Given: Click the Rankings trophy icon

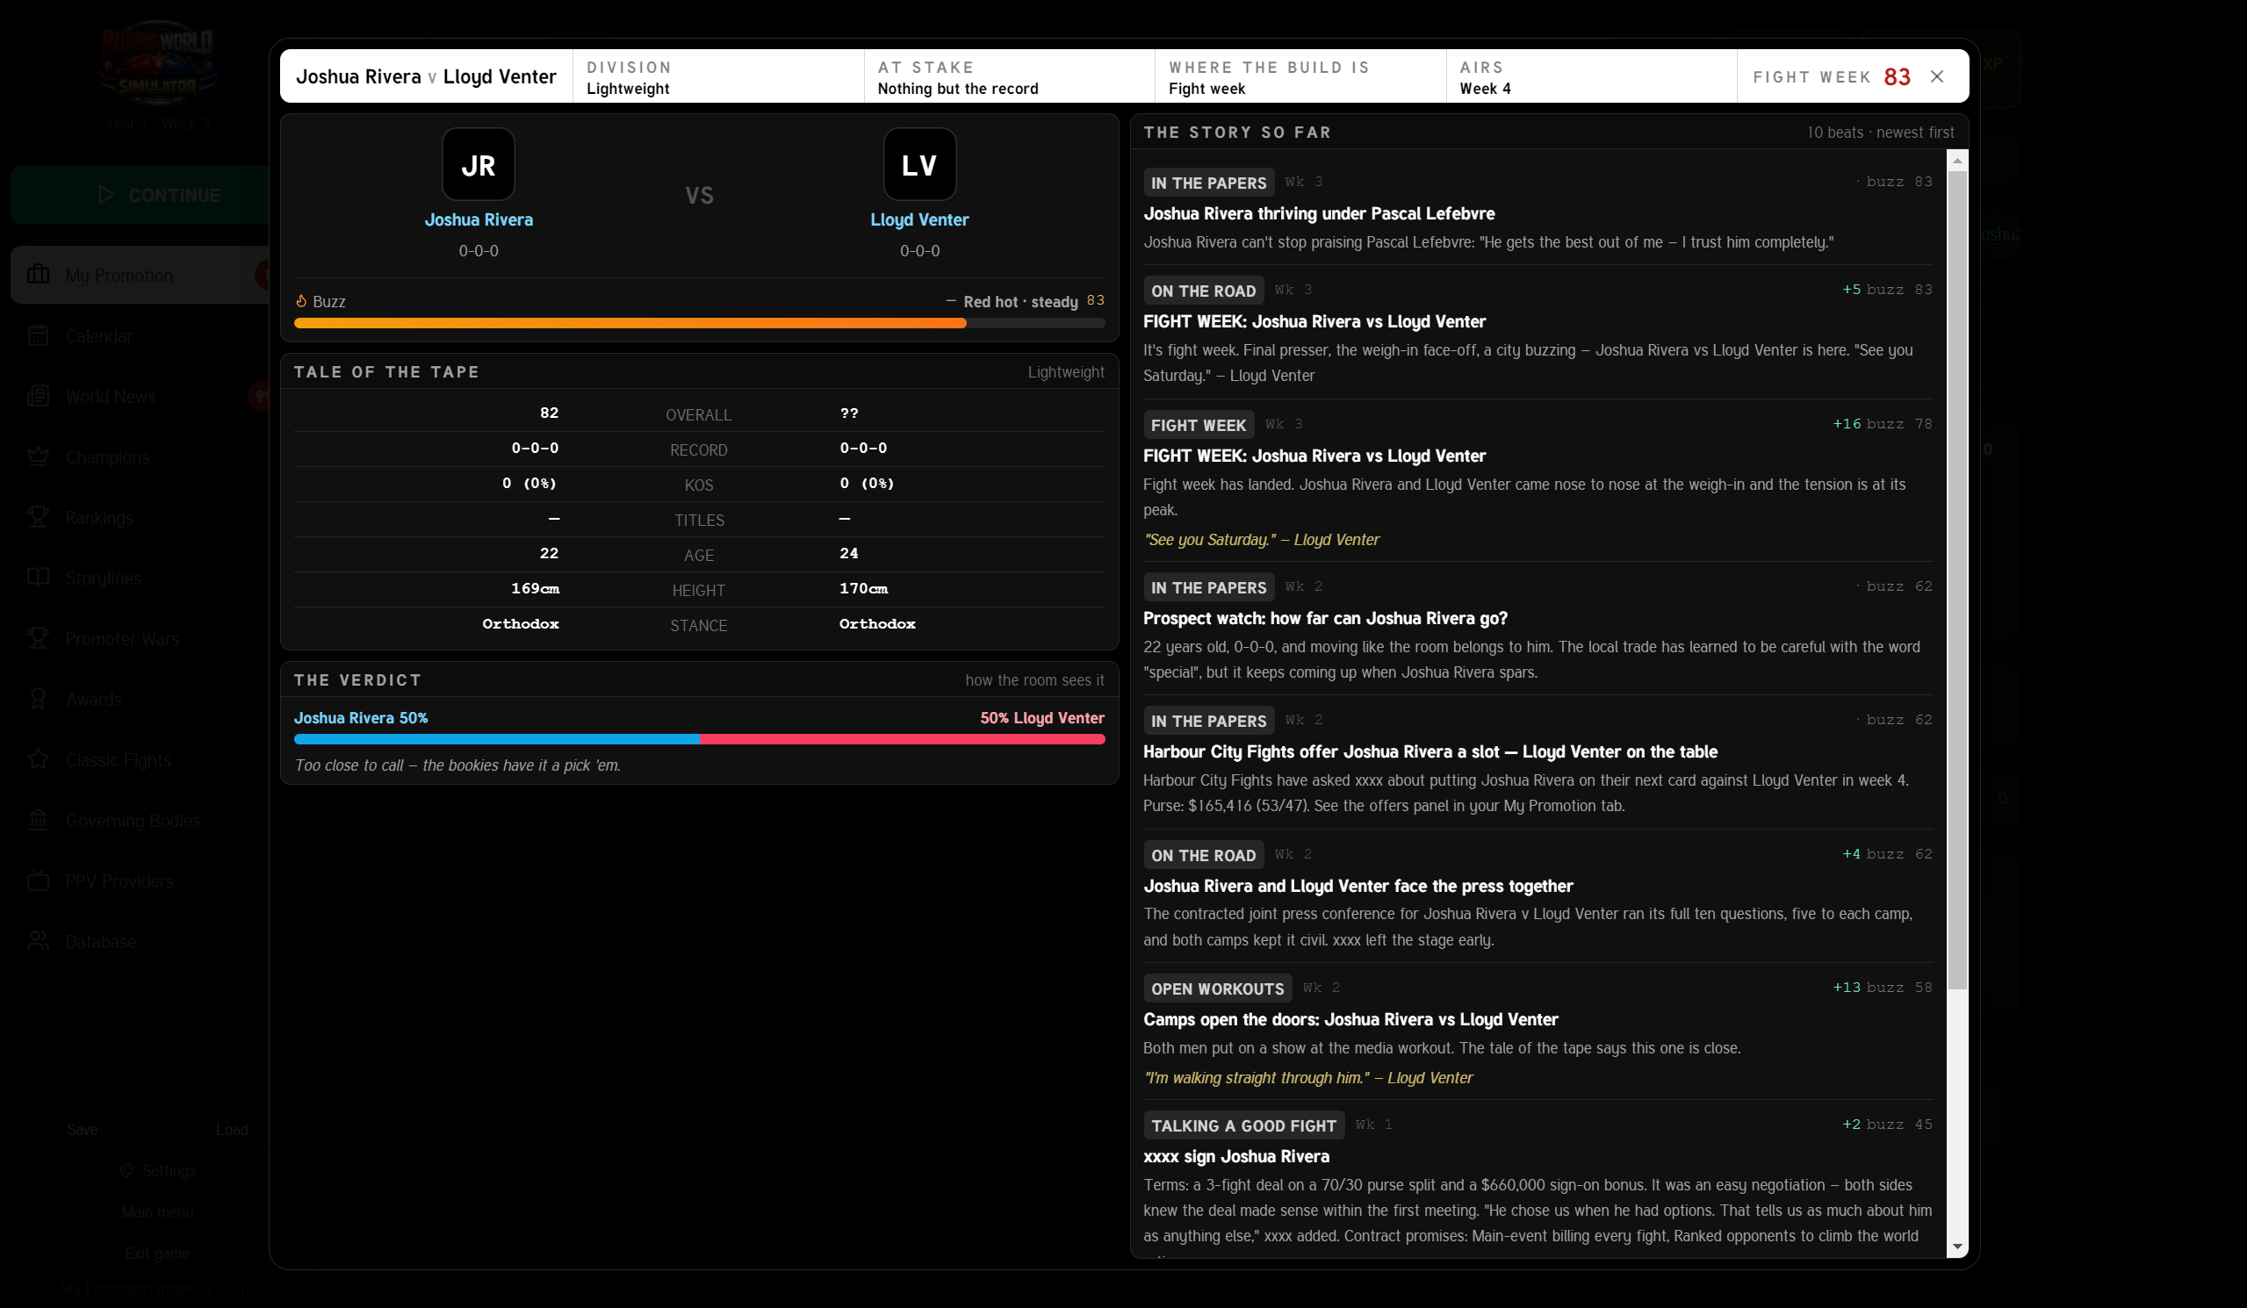Looking at the screenshot, I should (x=39, y=517).
